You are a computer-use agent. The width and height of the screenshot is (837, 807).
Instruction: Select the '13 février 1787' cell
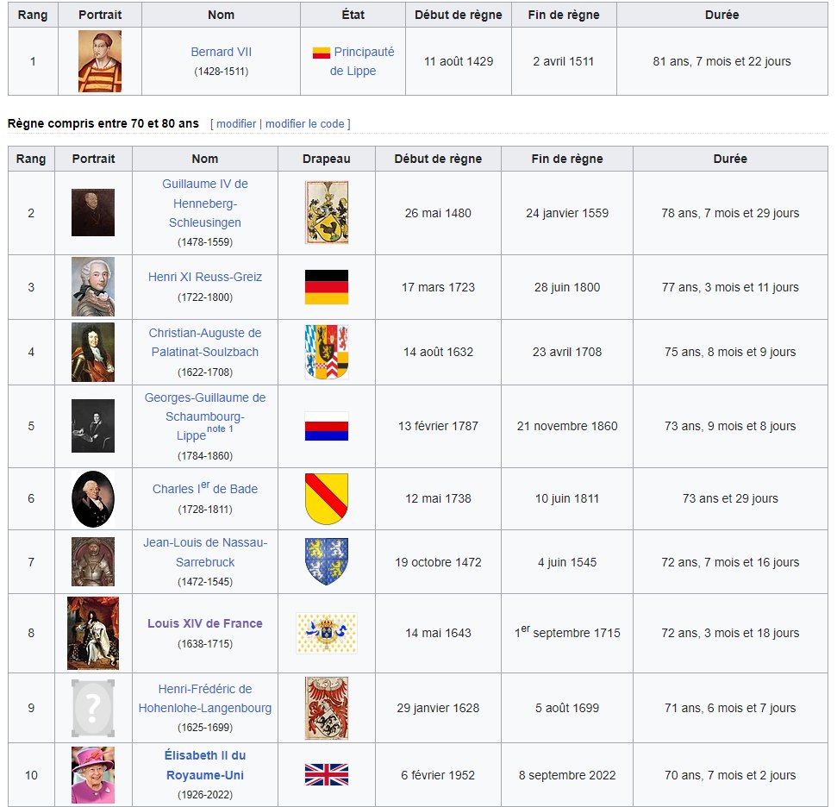tap(438, 426)
